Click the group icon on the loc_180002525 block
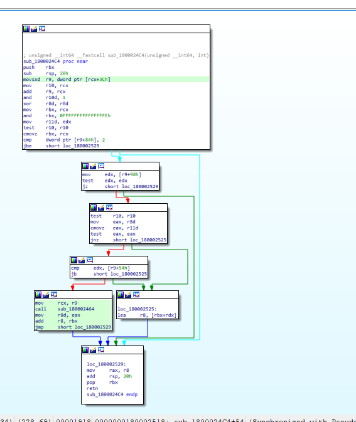This screenshot has width=356, height=422. (136, 295)
